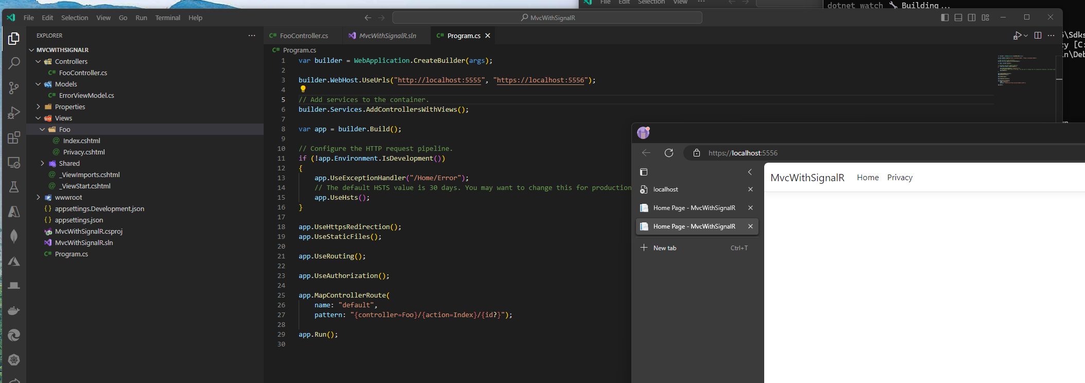This screenshot has height=383, width=1085.
Task: Toggle the secondary side bar layout button
Action: [971, 18]
